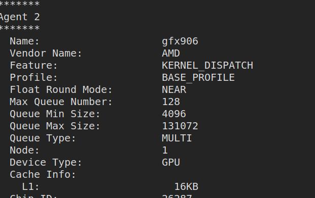Click the value 'NEAR'
Image resolution: width=315 pixels, height=198 pixels.
(174, 89)
